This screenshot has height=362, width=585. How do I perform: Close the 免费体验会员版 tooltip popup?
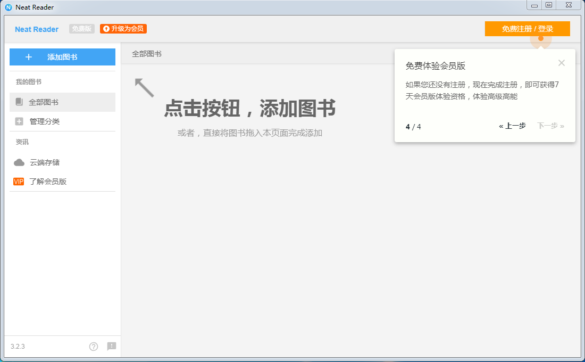(562, 63)
